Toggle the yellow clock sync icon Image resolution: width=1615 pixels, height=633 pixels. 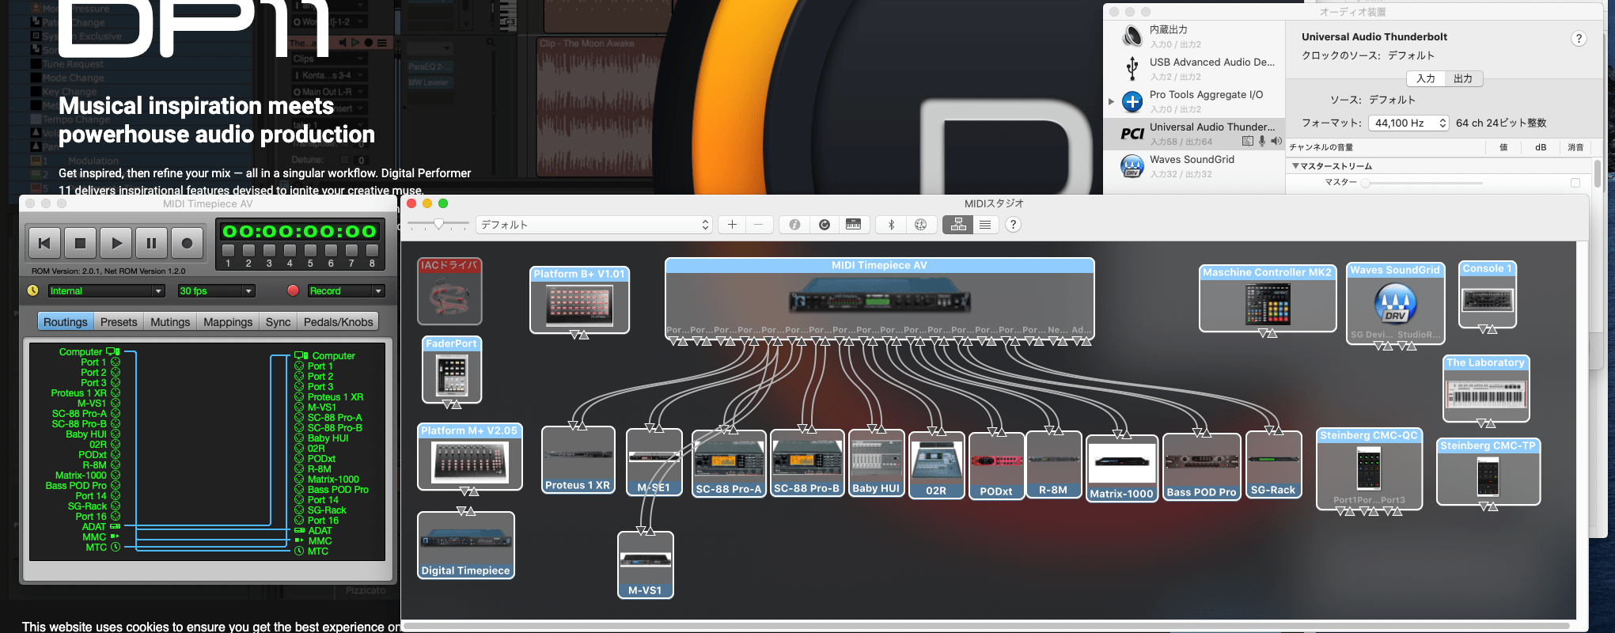tap(32, 290)
